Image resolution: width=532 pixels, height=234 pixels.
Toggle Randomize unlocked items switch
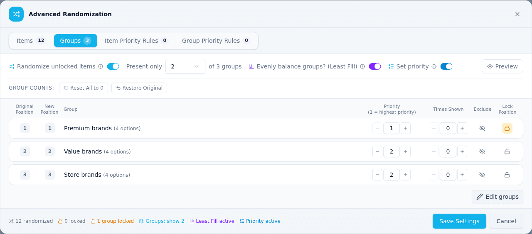[113, 66]
